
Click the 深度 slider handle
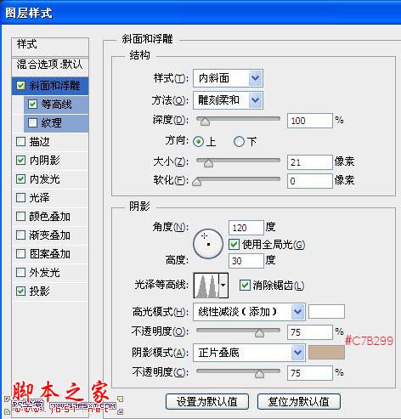coord(205,122)
